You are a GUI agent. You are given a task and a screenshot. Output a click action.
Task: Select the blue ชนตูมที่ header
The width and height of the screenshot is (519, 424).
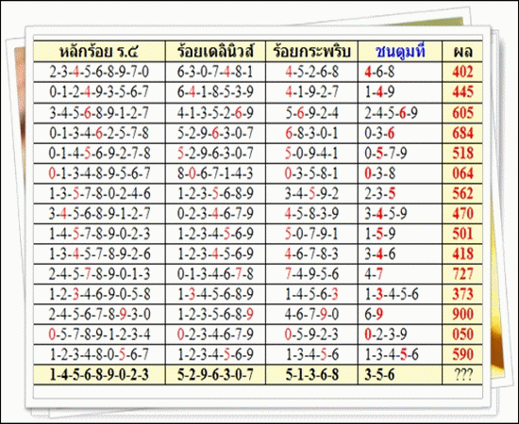click(400, 51)
